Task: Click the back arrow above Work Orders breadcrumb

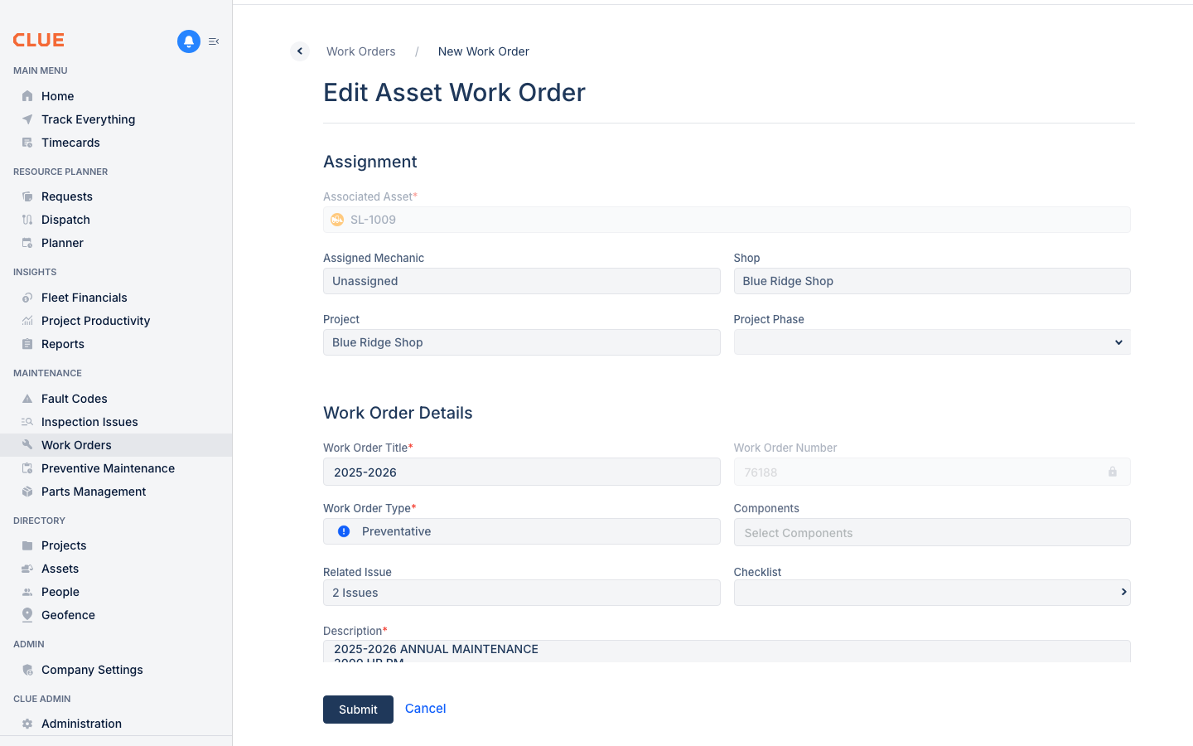Action: [x=299, y=51]
